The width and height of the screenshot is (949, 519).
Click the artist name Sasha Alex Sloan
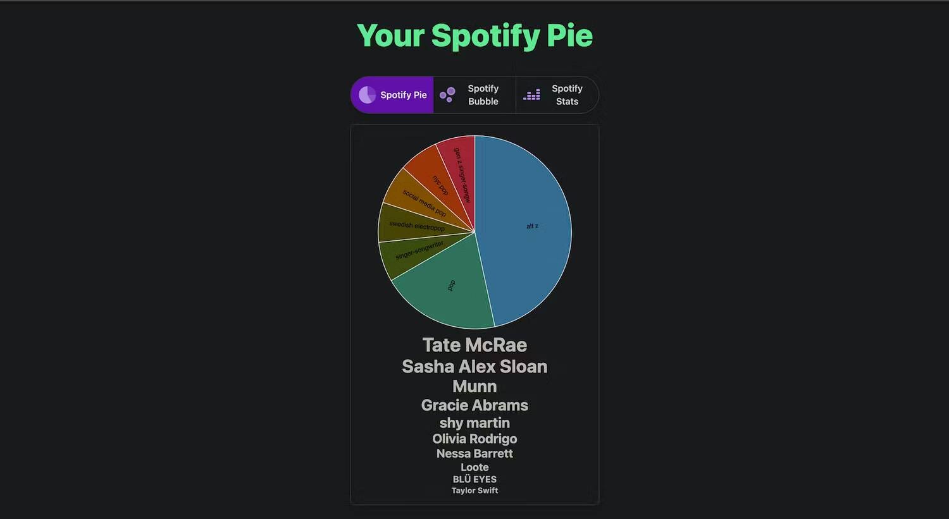tap(475, 367)
